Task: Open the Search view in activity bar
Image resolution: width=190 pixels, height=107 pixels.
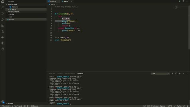Action: tap(3, 8)
